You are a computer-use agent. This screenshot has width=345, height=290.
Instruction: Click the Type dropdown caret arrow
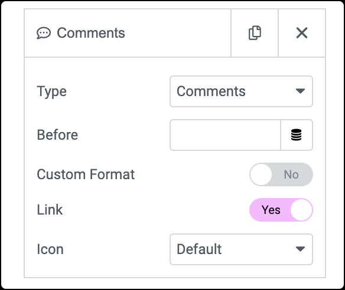pyautogui.click(x=300, y=91)
